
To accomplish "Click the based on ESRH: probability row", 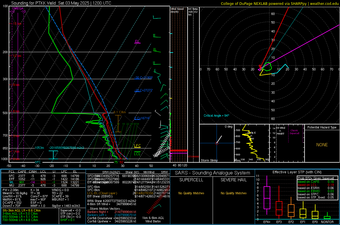I will click(316, 188).
